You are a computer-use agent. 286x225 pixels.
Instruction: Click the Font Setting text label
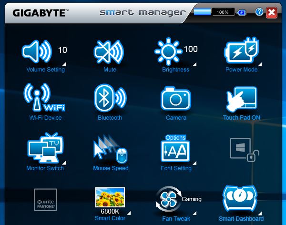click(x=176, y=168)
